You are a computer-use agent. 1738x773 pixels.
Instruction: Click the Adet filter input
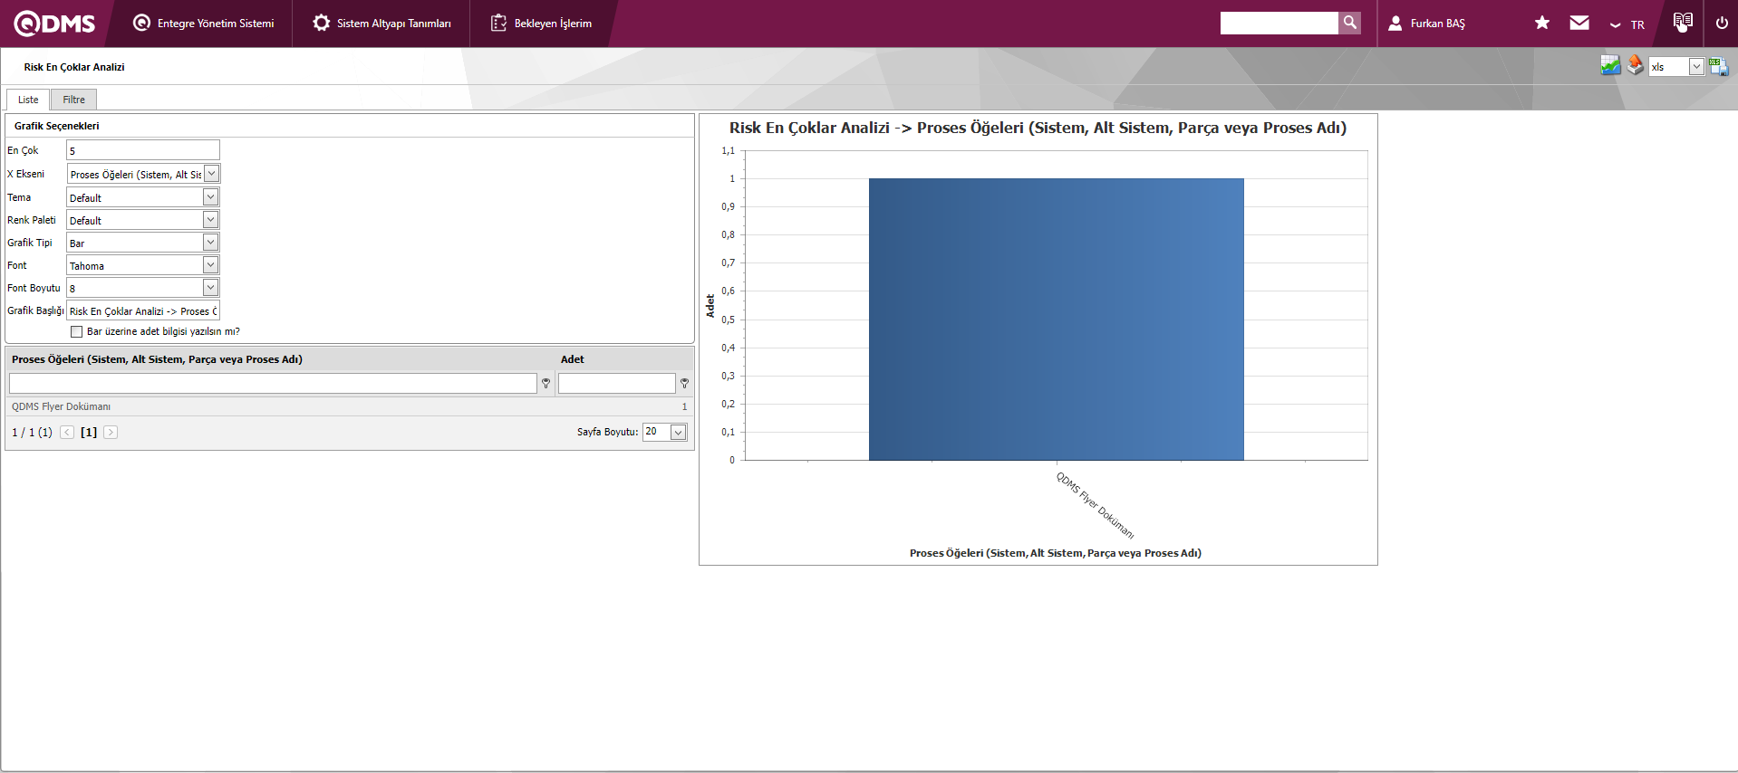click(x=617, y=384)
